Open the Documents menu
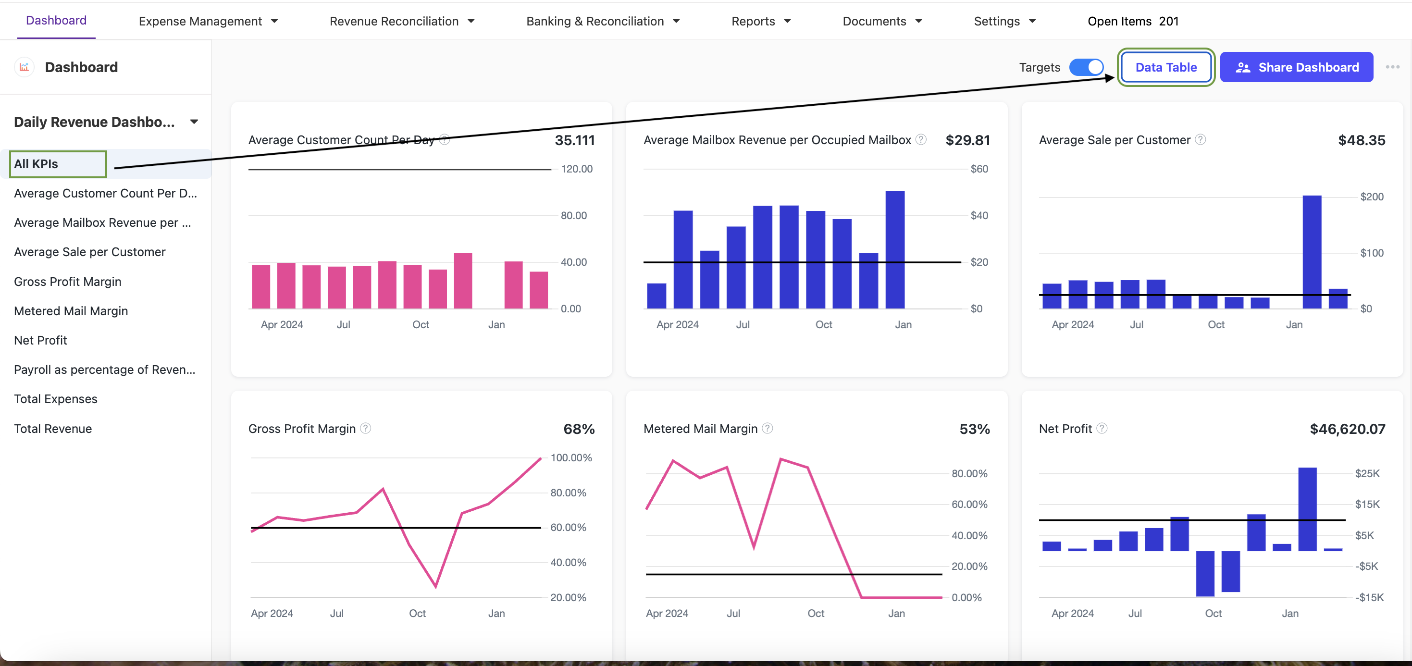The width and height of the screenshot is (1412, 666). (882, 21)
